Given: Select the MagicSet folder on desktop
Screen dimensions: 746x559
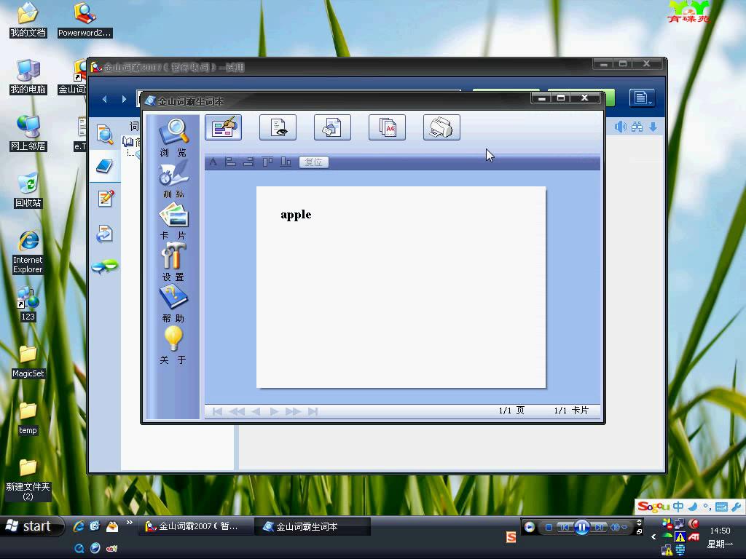Looking at the screenshot, I should click(x=28, y=361).
